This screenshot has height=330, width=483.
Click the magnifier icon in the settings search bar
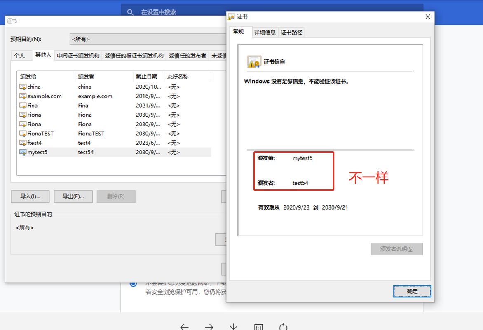point(130,12)
